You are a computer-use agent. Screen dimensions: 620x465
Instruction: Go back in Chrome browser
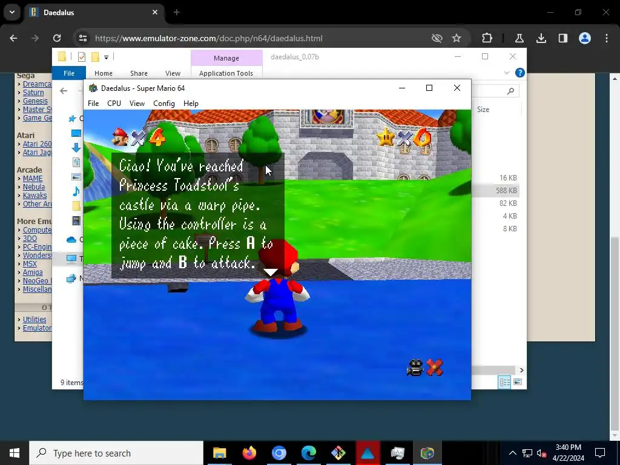click(x=13, y=38)
